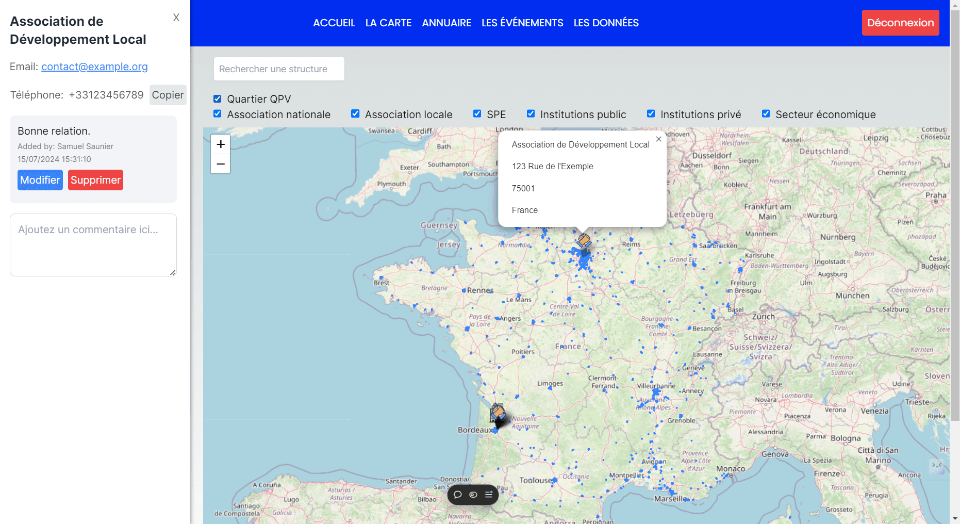The image size is (960, 524).
Task: Disable Secteur économique filter
Action: pyautogui.click(x=766, y=114)
